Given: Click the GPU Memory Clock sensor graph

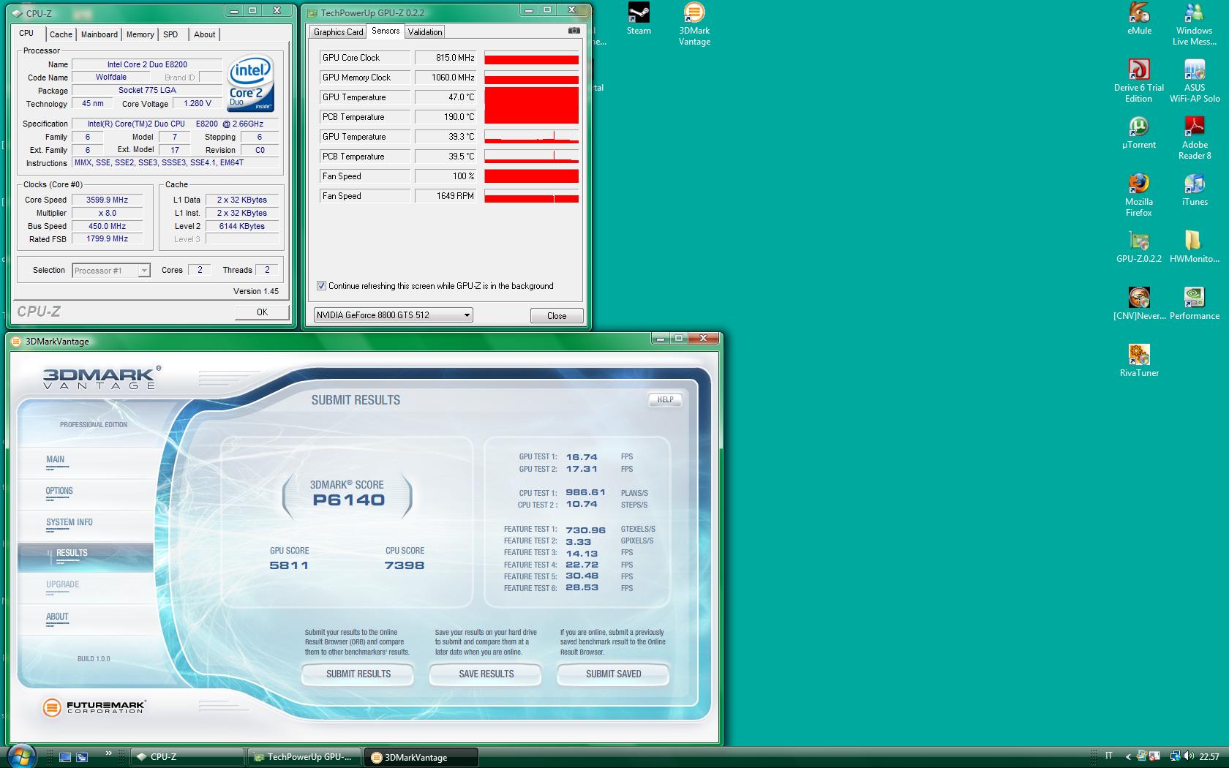Looking at the screenshot, I should [x=531, y=78].
